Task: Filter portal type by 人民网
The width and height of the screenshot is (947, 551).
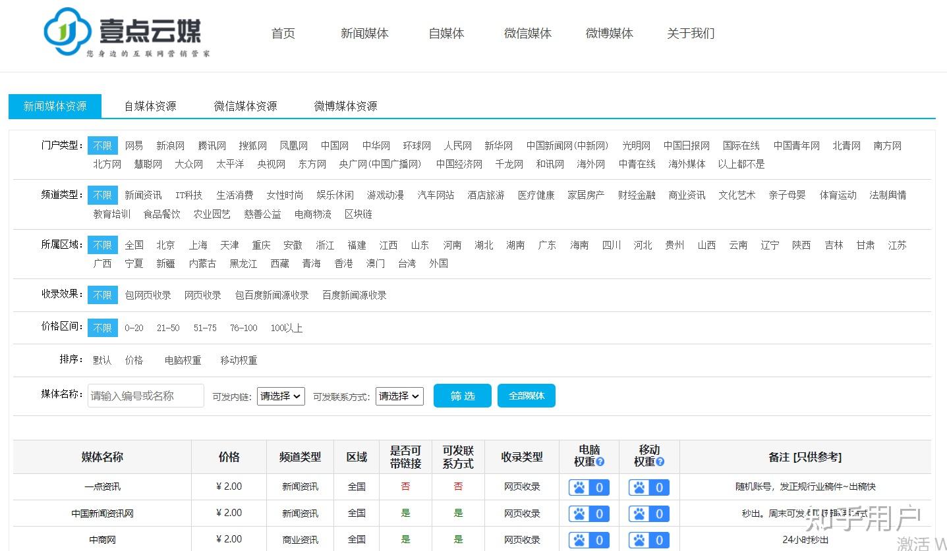Action: 458,145
